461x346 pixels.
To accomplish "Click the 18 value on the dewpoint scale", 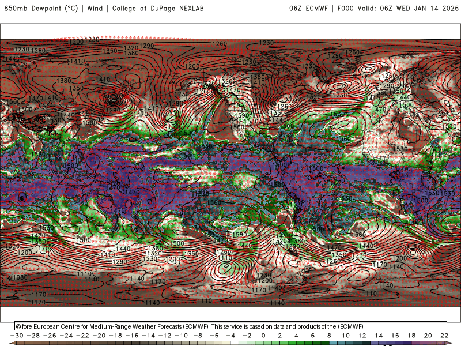I will (x=411, y=336).
